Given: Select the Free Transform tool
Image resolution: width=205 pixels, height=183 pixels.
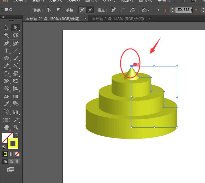Looking at the screenshot, I should pyautogui.click(x=16, y=81).
